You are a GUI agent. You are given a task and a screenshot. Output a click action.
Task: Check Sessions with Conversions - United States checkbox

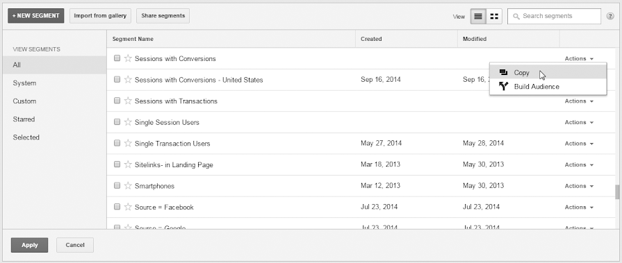[x=117, y=79]
